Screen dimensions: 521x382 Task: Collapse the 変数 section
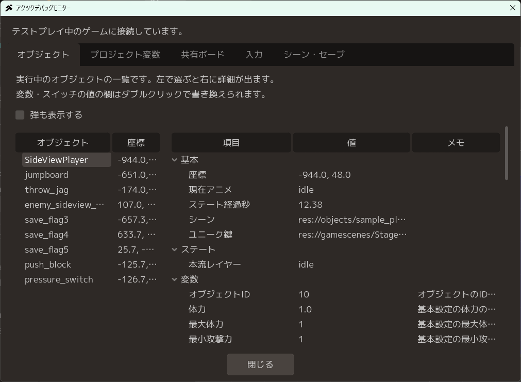175,279
